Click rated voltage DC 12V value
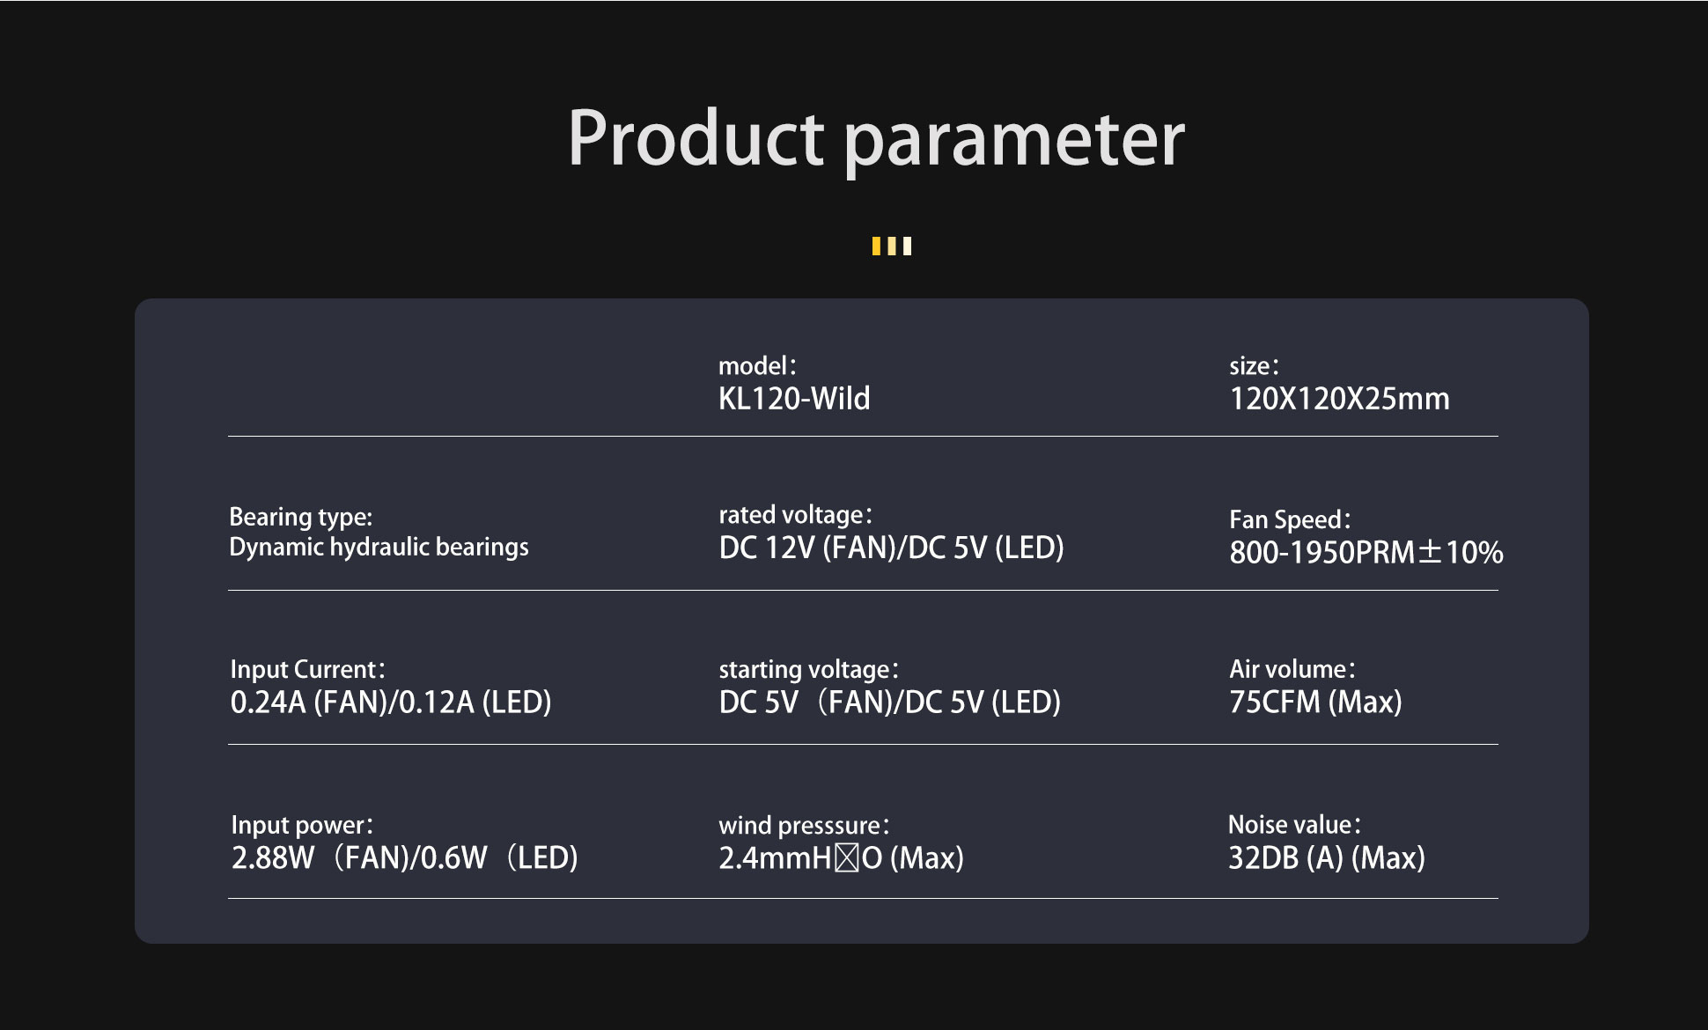 [891, 548]
